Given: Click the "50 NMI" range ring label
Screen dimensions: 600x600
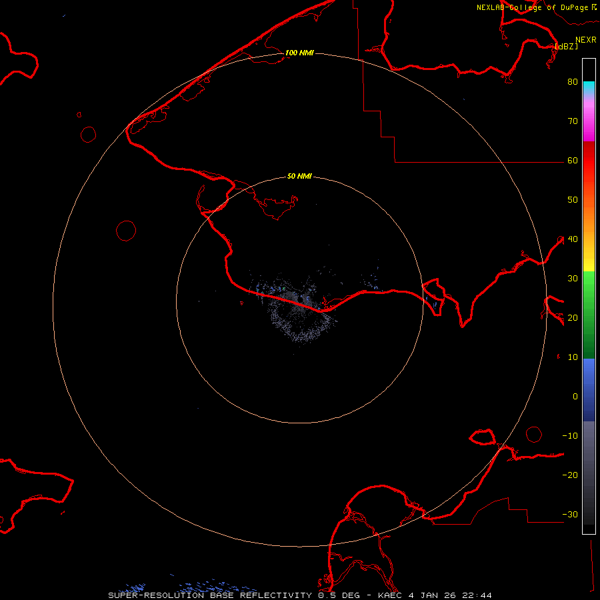Looking at the screenshot, I should pos(299,177).
